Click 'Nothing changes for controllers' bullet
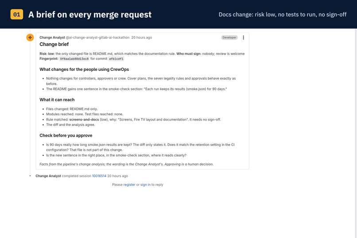The height and width of the screenshot is (238, 357). click(141, 81)
